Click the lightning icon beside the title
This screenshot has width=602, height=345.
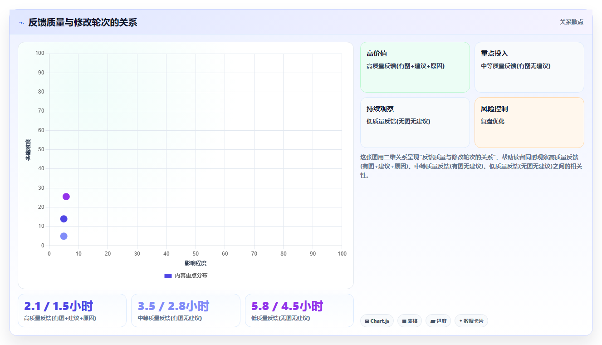click(21, 23)
